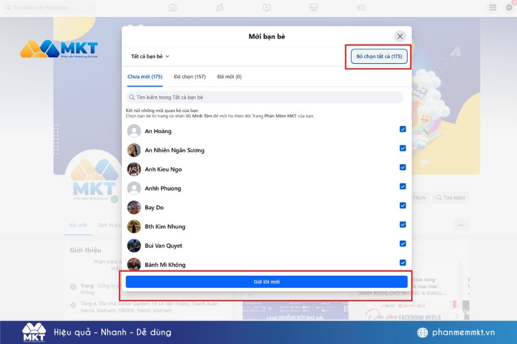Click the next arrow on Reels carousel
Image resolution: width=517 pixels, height=344 pixels.
(457, 316)
